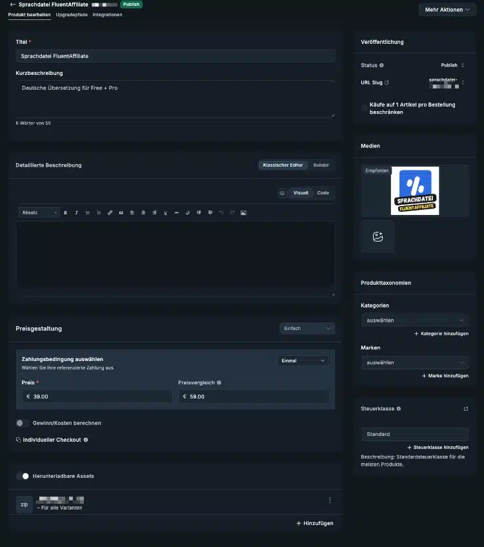Viewport: 484px width, 547px height.
Task: Open the Produkt bearbeiten tab
Action: 29,15
